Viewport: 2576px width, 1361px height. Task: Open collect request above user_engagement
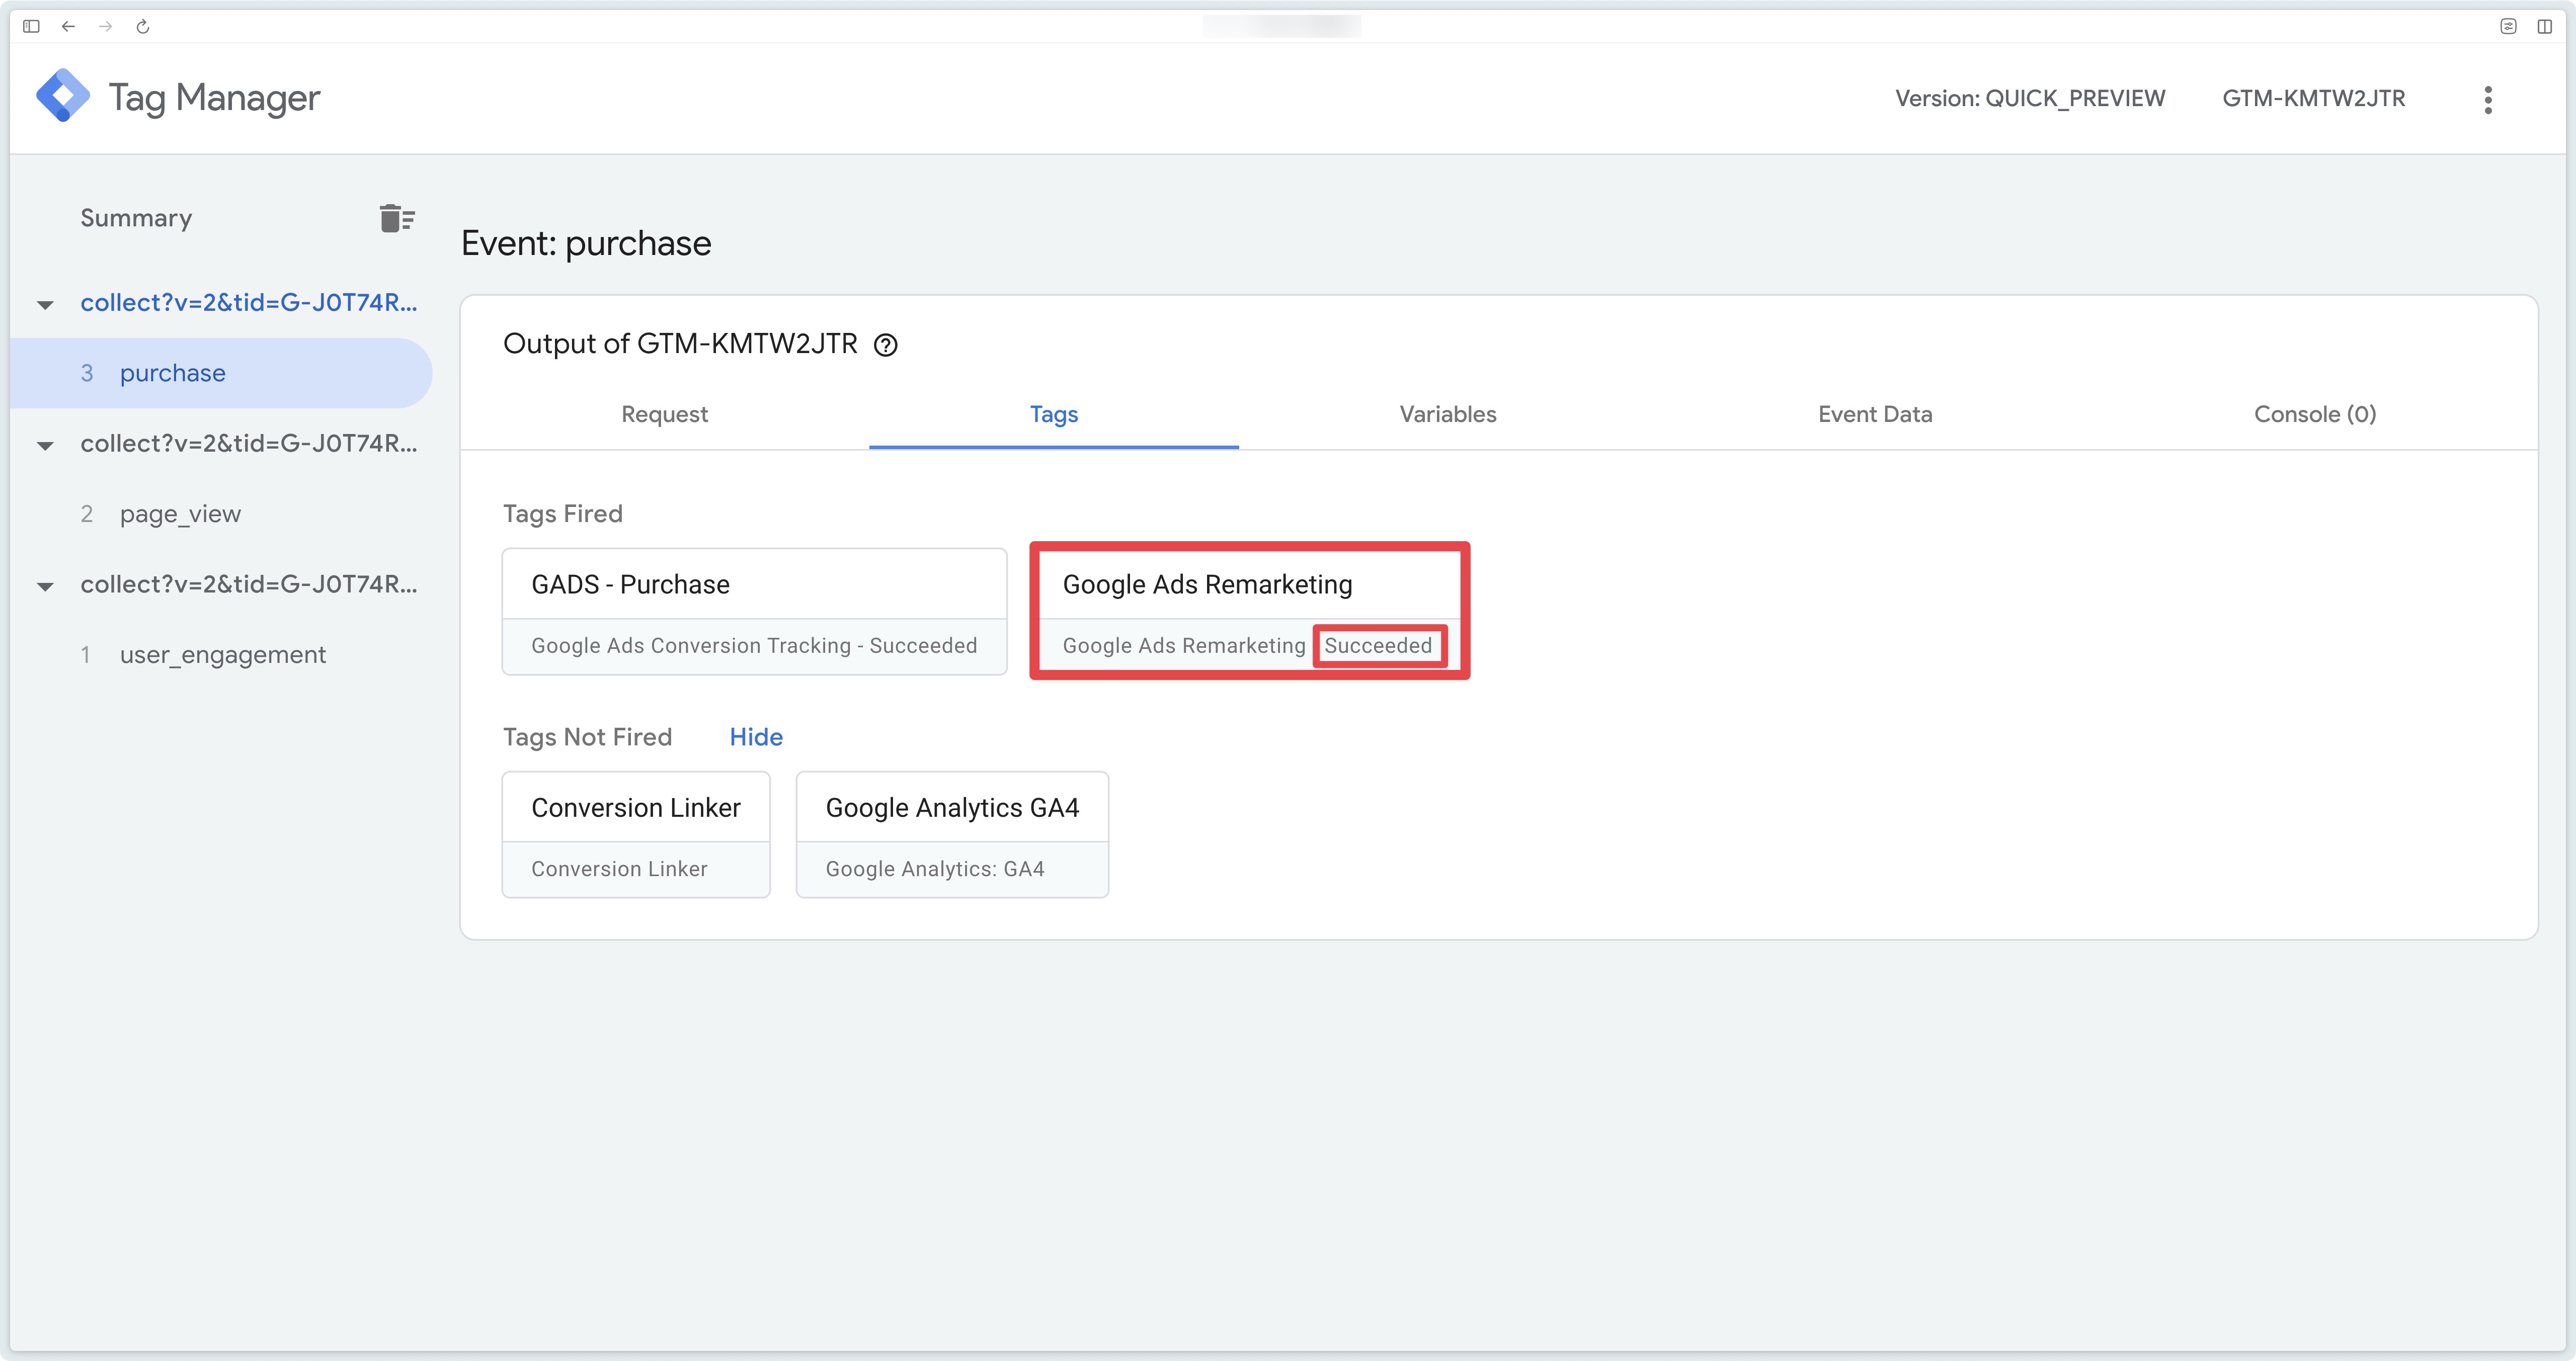[x=248, y=585]
